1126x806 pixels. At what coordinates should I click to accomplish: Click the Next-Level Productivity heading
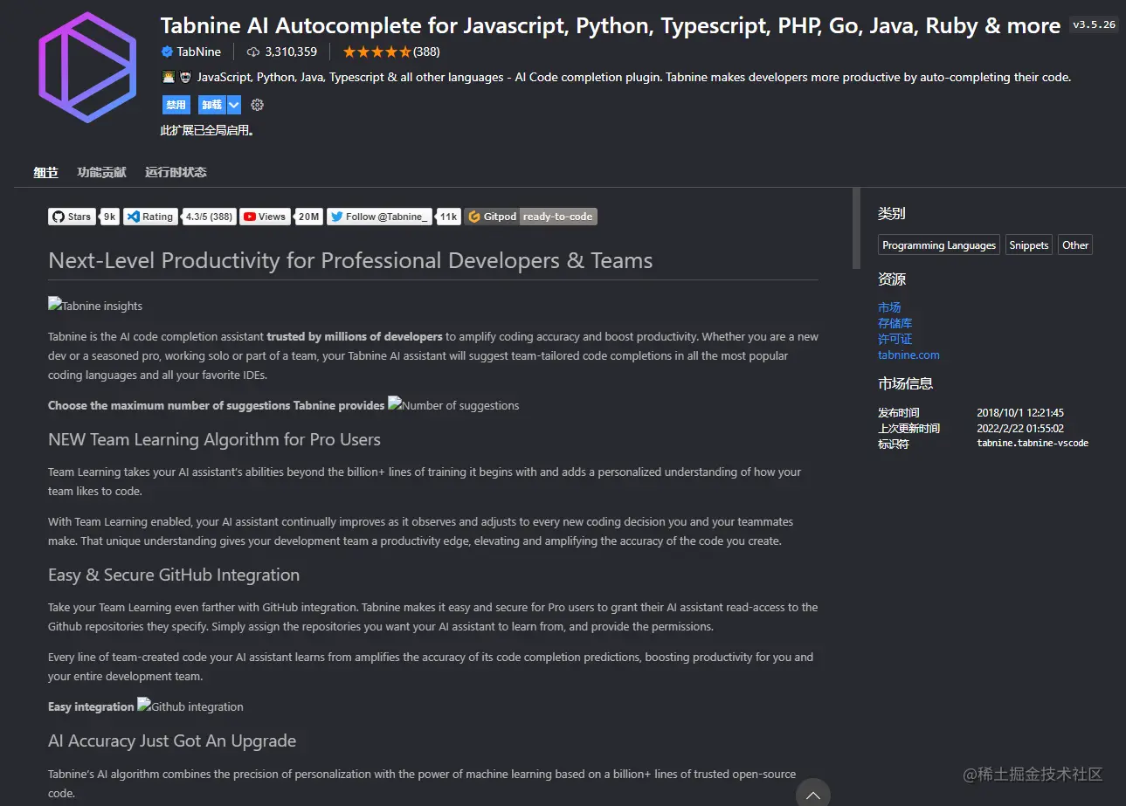[350, 260]
